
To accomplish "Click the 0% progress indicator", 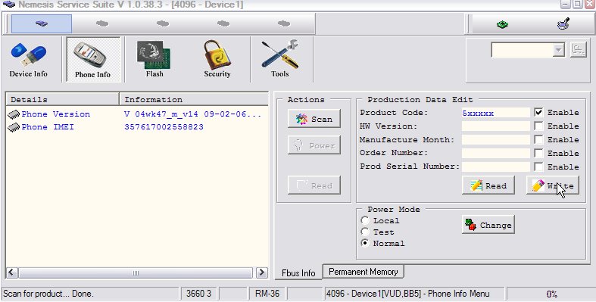I will click(x=551, y=294).
